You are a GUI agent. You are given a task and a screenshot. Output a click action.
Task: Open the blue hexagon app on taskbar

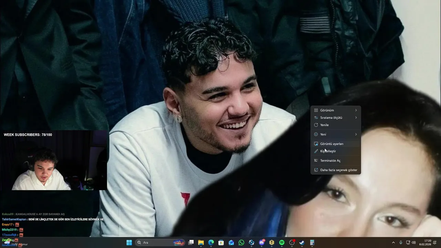(x=252, y=242)
